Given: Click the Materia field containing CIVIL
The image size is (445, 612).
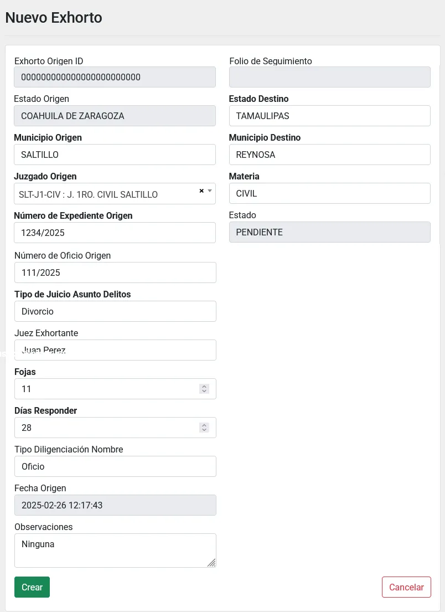Looking at the screenshot, I should (329, 193).
